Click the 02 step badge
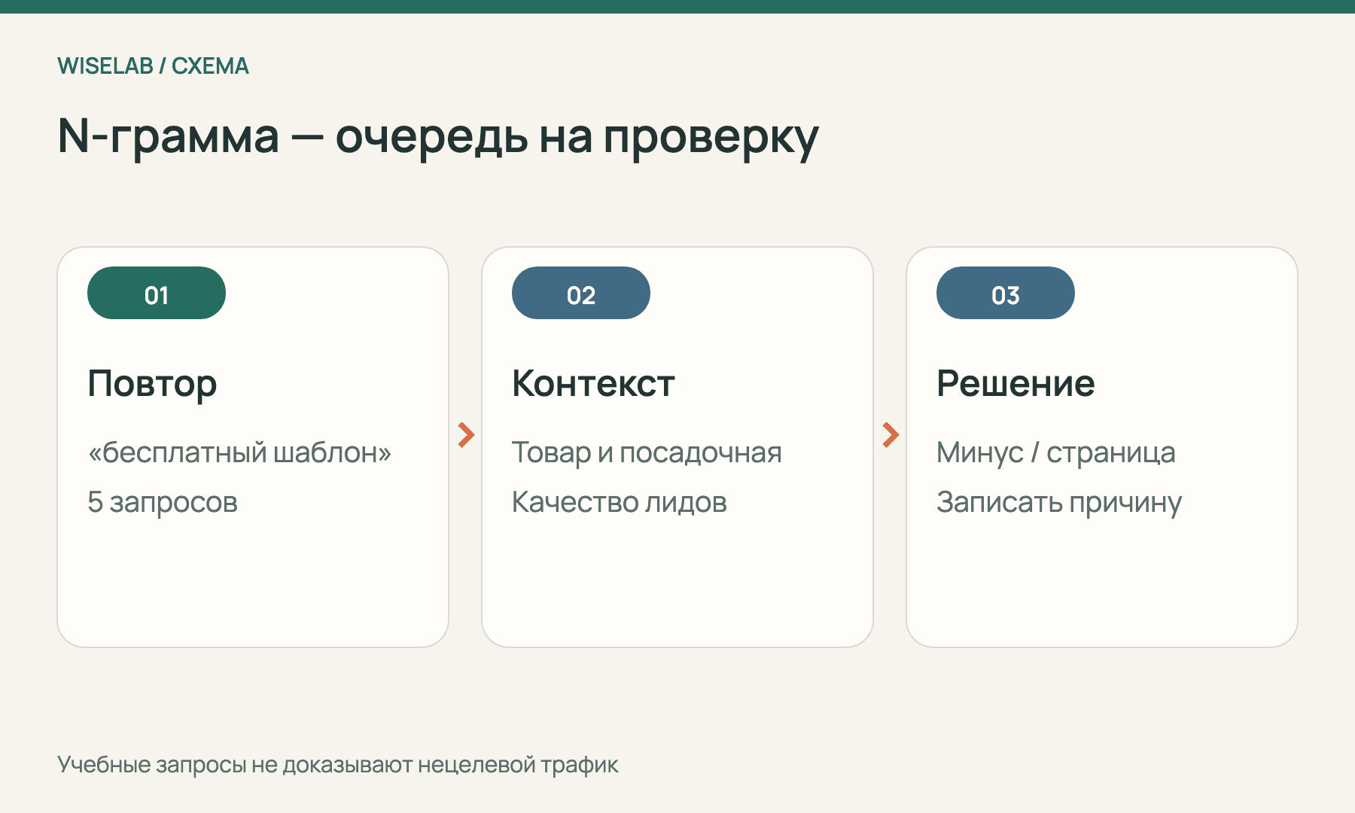 click(x=581, y=293)
